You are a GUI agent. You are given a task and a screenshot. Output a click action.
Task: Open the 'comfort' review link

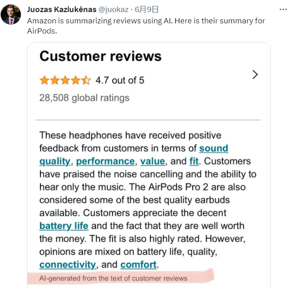(x=138, y=265)
